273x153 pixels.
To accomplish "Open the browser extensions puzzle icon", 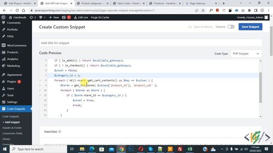I will 249,10.
